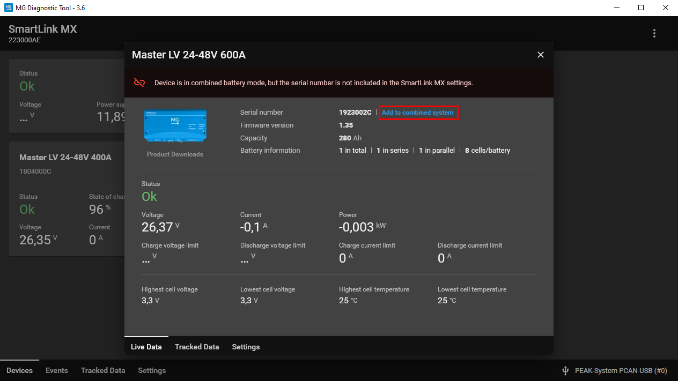
Task: Select the Devices tab in bottom bar
Action: point(19,370)
